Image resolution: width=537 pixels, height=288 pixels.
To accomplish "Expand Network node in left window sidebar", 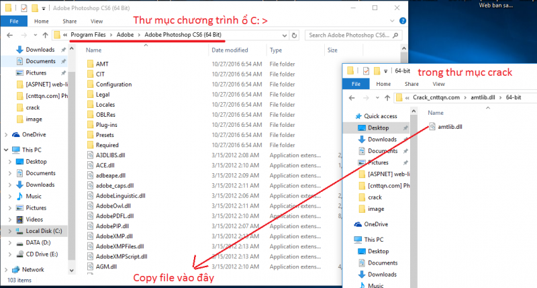I will [6, 269].
